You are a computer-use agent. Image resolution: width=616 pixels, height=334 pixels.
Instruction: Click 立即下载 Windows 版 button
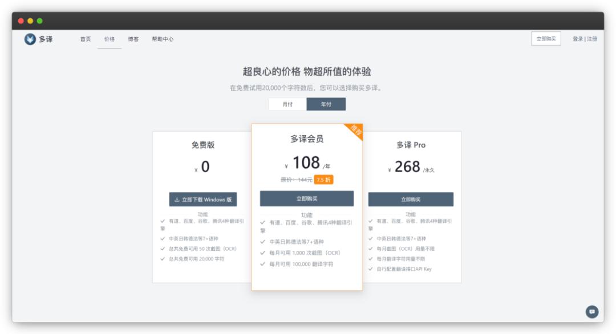(x=202, y=199)
